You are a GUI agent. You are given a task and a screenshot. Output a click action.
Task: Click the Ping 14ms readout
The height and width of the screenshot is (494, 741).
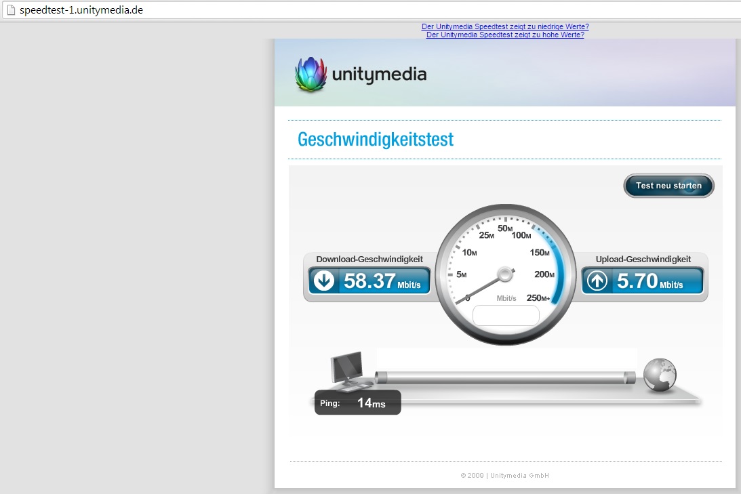pos(358,403)
